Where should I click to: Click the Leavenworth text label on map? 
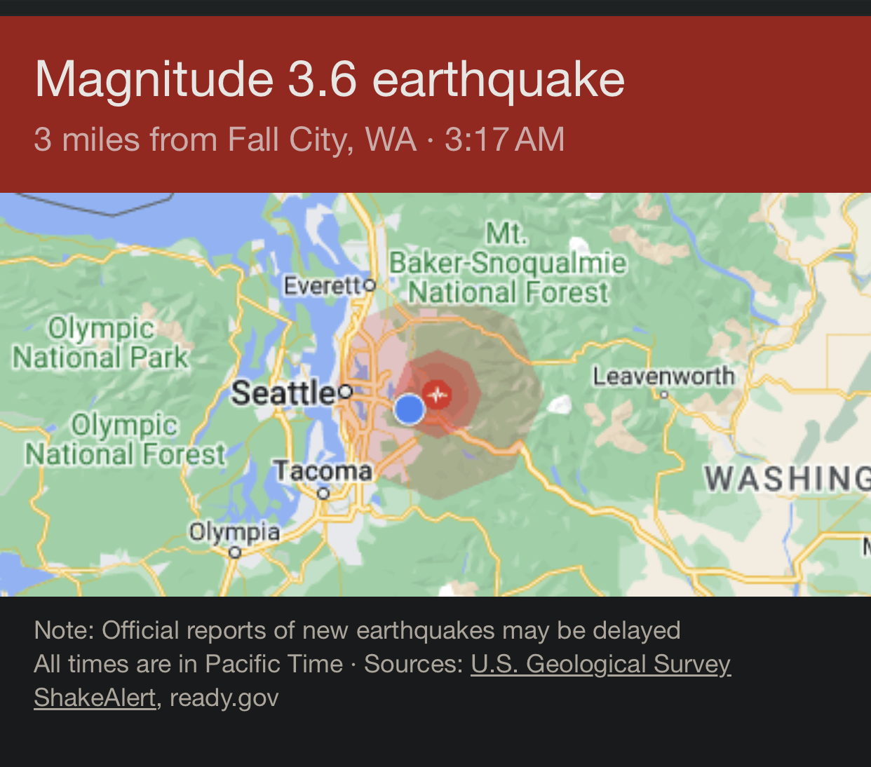pos(663,376)
